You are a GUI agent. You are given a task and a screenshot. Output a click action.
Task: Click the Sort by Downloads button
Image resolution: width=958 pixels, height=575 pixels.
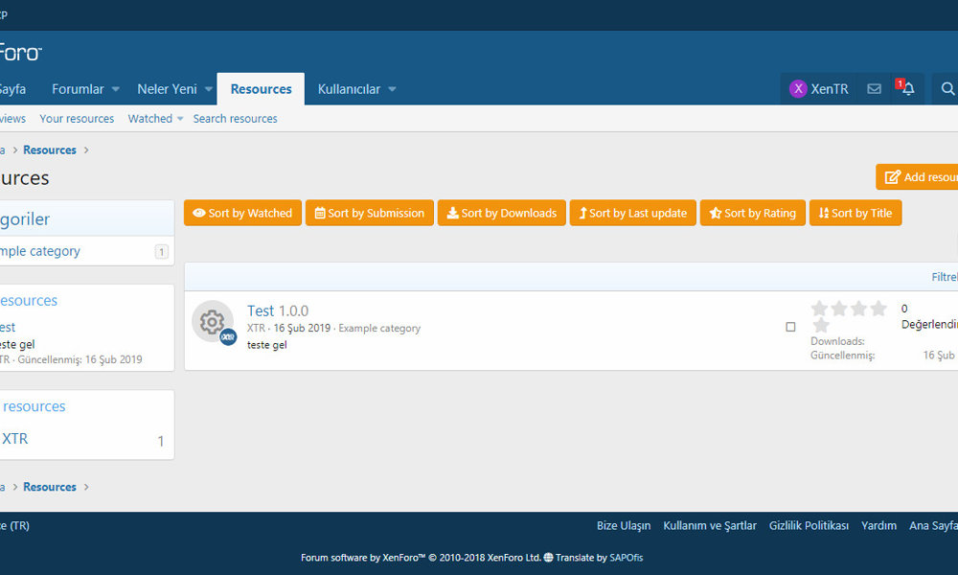click(x=502, y=213)
